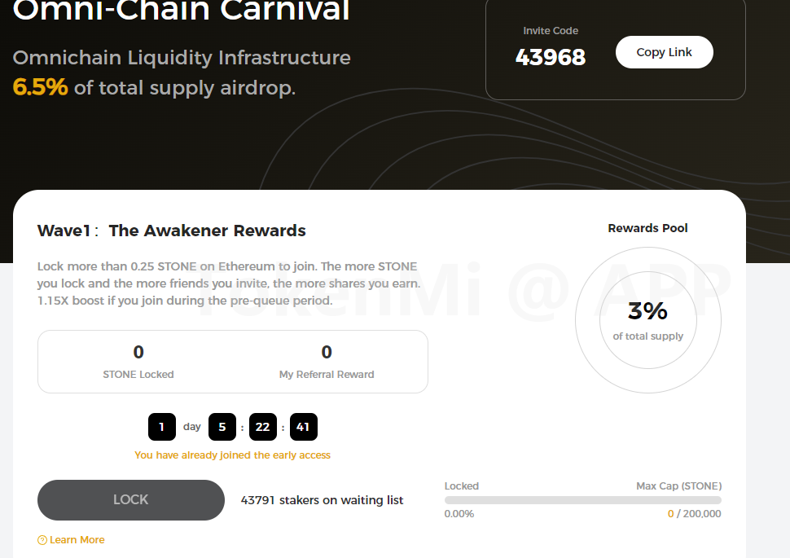Click the 0.00% locked percentage

pyautogui.click(x=459, y=514)
